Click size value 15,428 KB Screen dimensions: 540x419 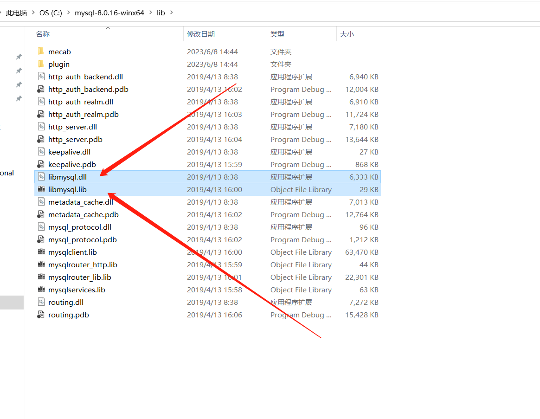pyautogui.click(x=361, y=315)
